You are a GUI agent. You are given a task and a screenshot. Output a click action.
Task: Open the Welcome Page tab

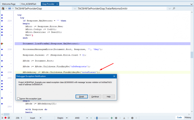coord(9,4)
